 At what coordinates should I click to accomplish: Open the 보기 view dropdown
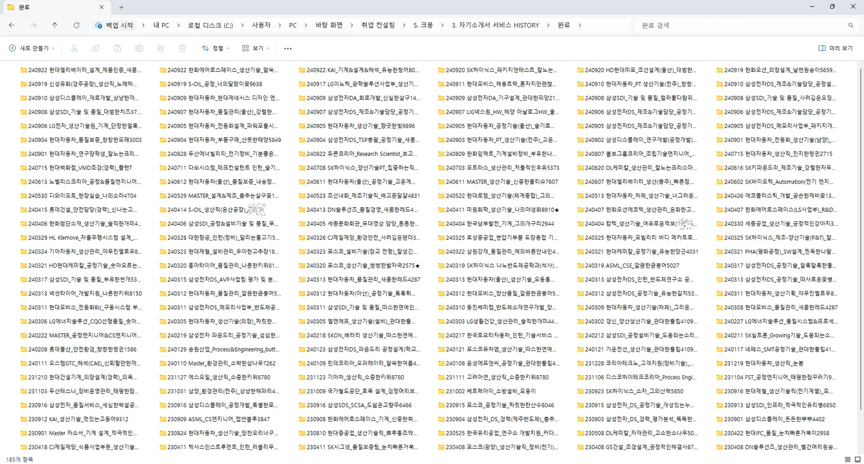[x=256, y=48]
